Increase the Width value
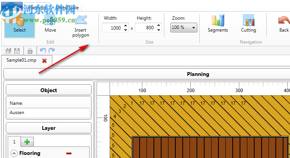The height and width of the screenshot is (158, 290). 126,25
